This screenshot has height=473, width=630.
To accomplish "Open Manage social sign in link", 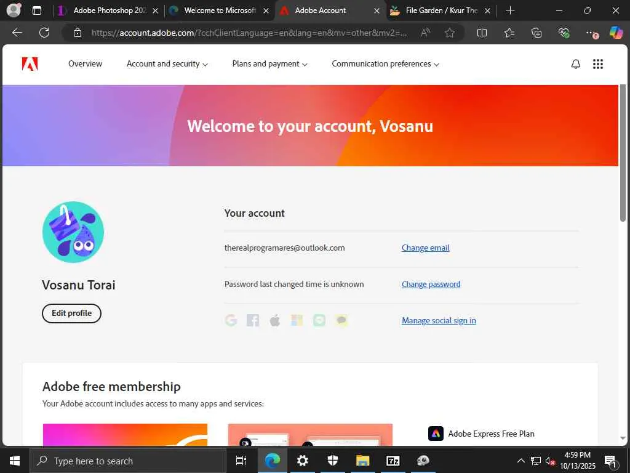I will coord(439,320).
